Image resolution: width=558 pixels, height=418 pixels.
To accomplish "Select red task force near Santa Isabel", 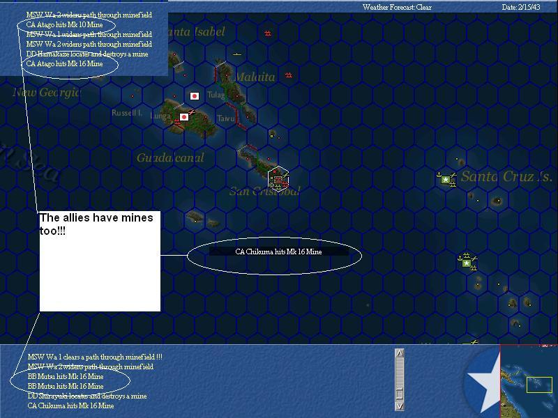I will tap(268, 33).
